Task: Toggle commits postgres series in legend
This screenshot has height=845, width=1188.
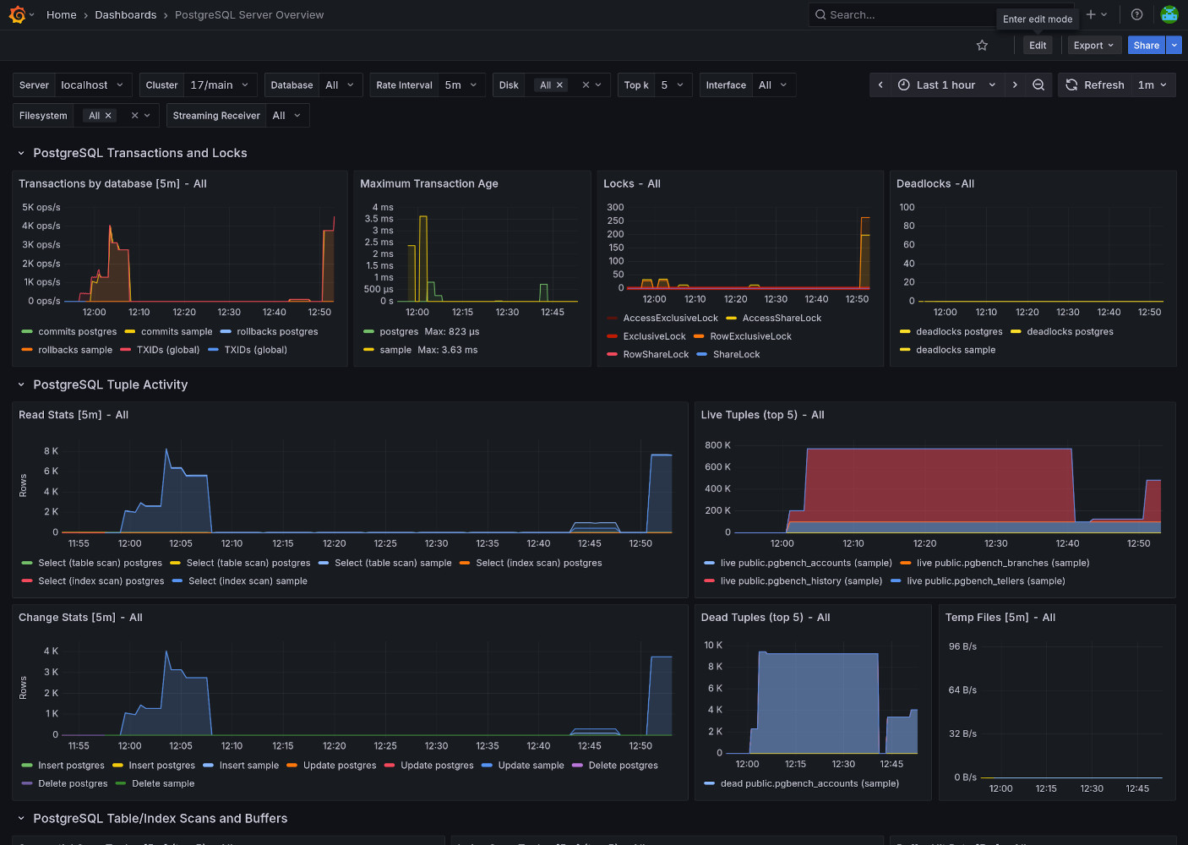Action: click(77, 332)
